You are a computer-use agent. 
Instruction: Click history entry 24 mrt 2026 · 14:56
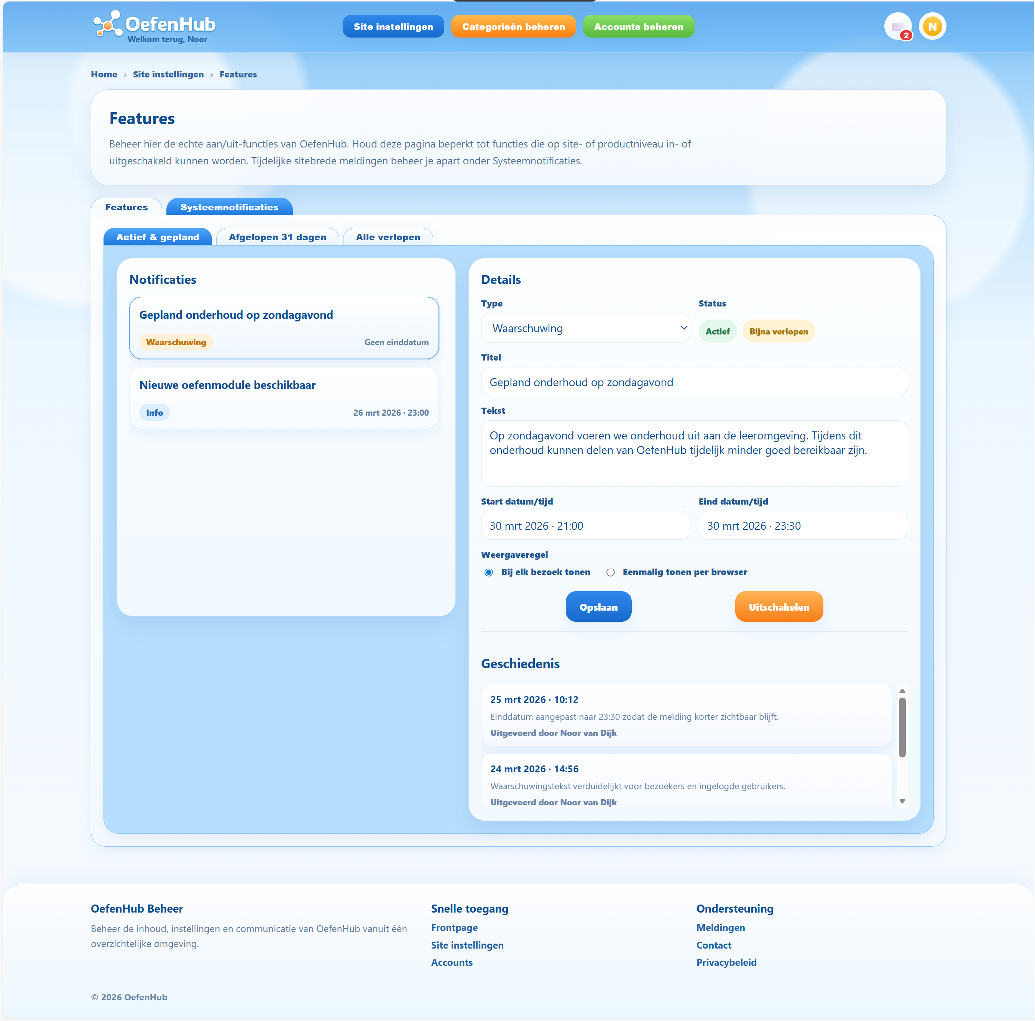[686, 782]
